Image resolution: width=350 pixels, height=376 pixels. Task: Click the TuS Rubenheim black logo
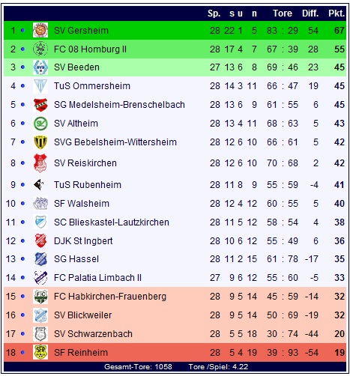[x=39, y=184]
